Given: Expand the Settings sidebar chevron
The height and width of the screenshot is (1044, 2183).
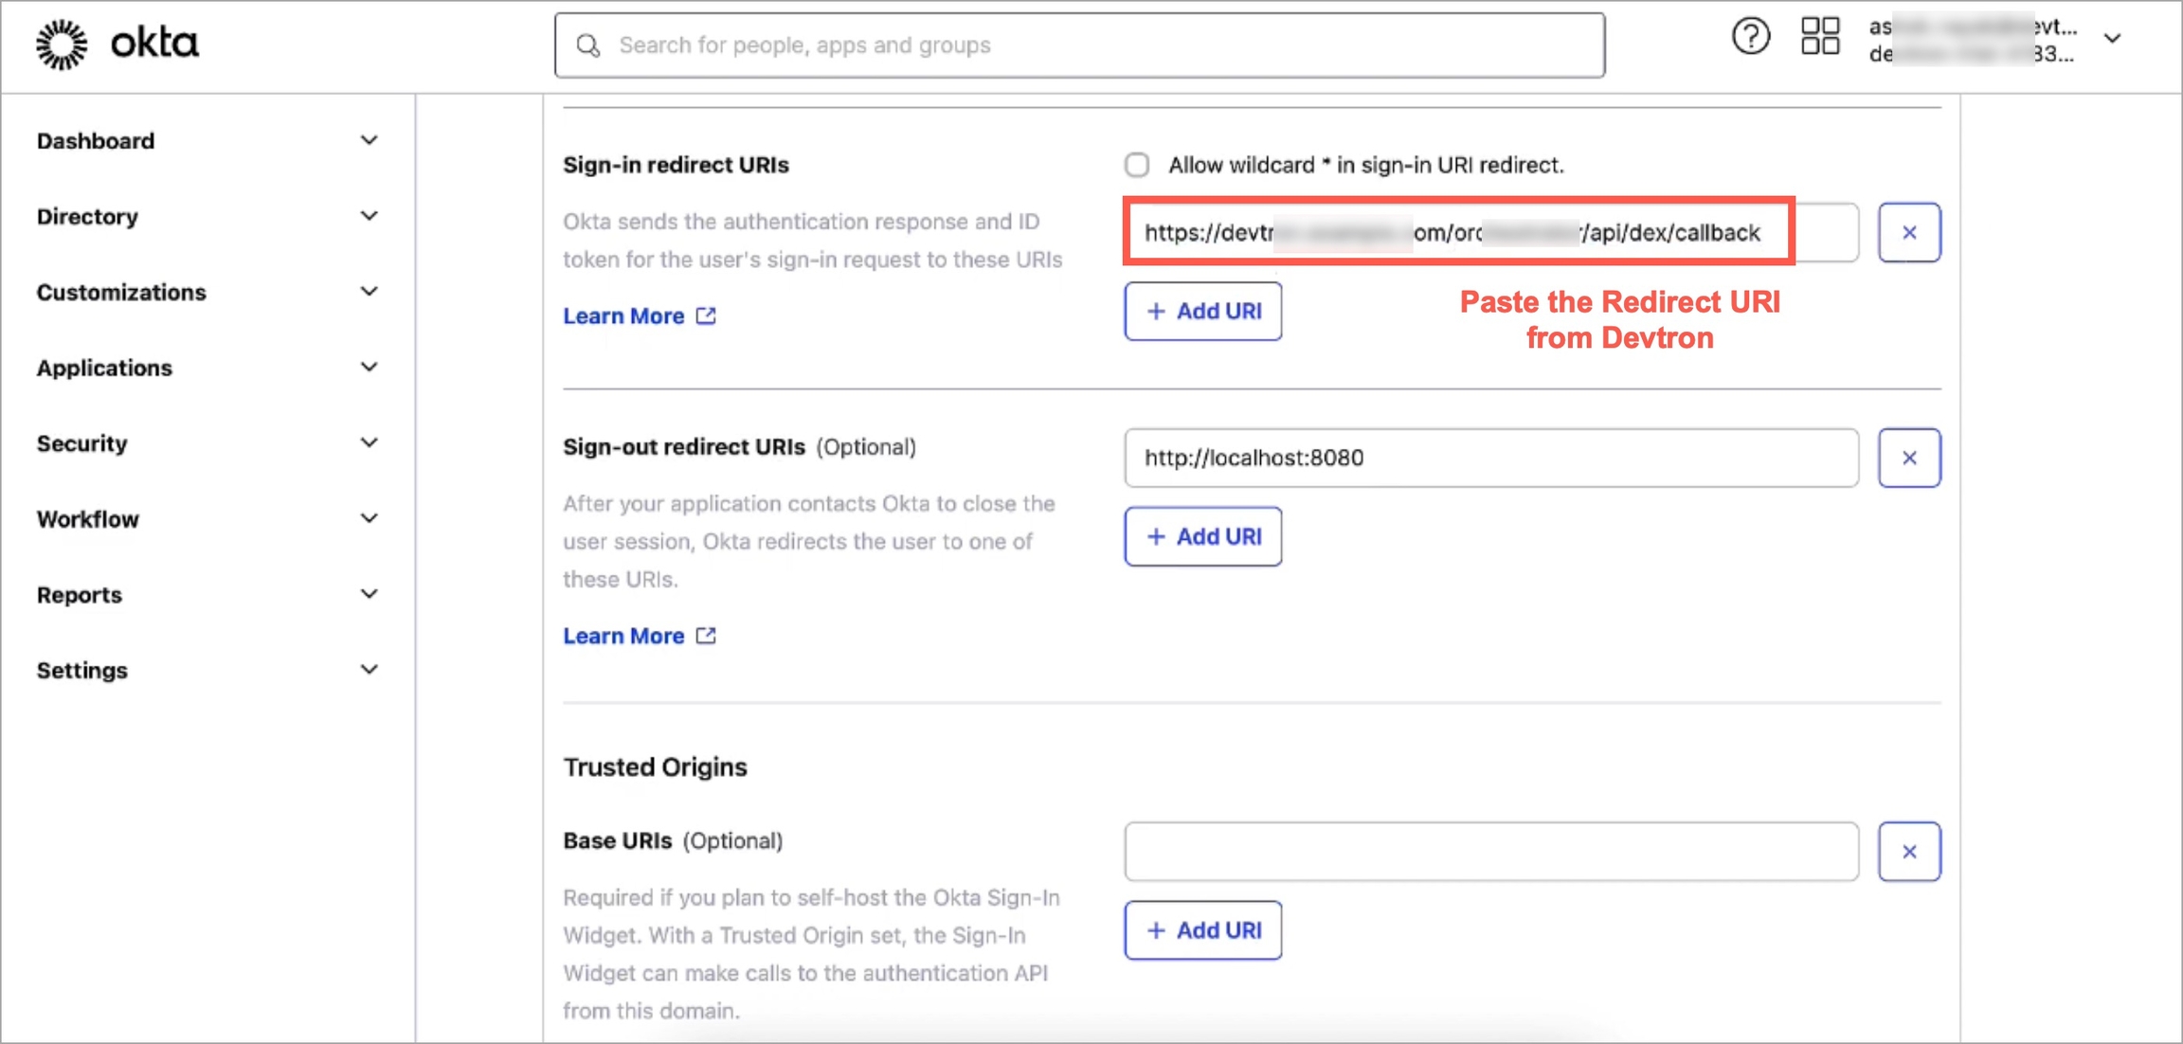Looking at the screenshot, I should pyautogui.click(x=369, y=670).
